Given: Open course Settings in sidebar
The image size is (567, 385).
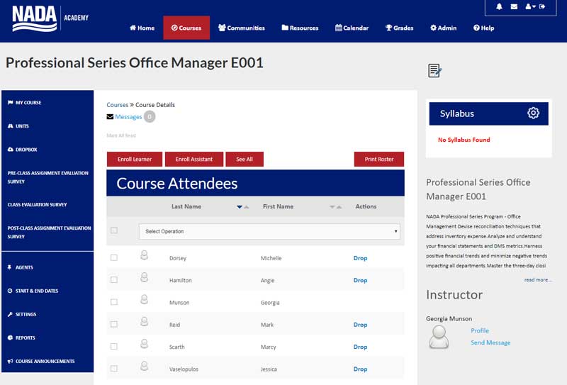Looking at the screenshot, I should [x=22, y=314].
